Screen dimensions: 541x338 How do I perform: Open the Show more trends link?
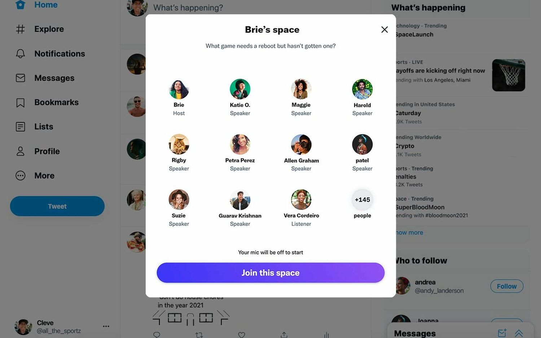(x=409, y=232)
